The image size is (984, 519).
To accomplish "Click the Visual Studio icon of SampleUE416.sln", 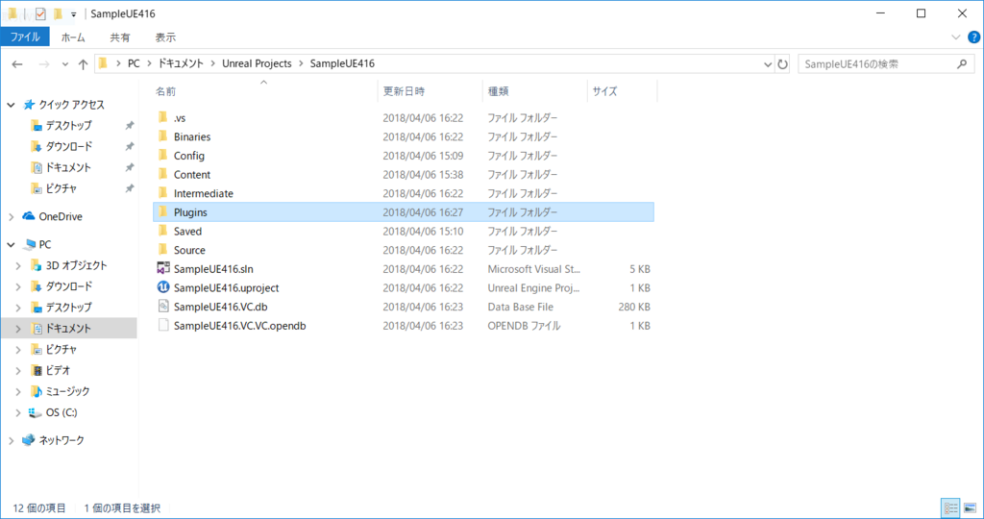I will (163, 268).
